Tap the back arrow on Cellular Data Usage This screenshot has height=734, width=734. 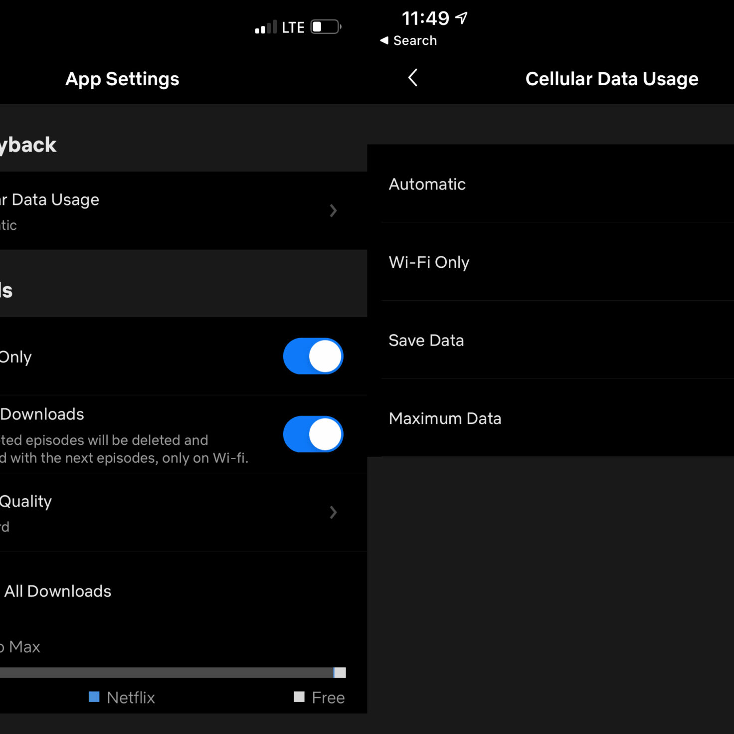point(412,78)
